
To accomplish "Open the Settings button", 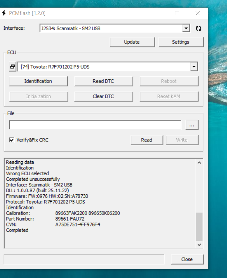I will 181,42.
